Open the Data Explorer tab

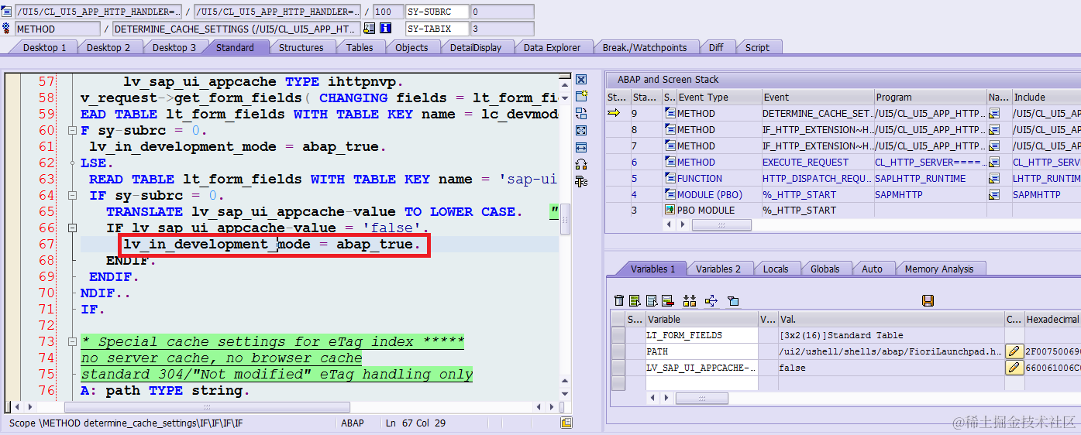[x=552, y=47]
